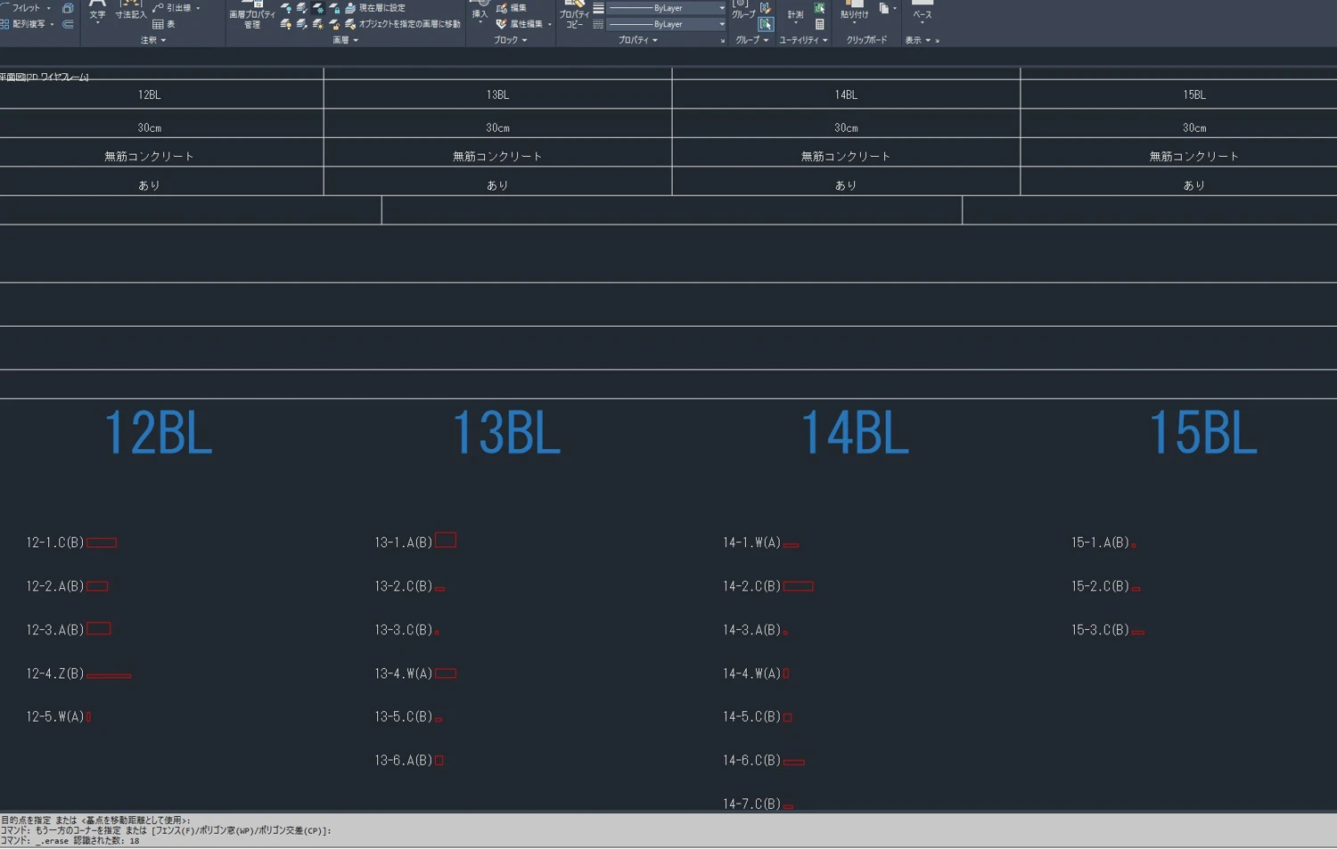
Task: Expand the グループ panel
Action: (x=751, y=40)
